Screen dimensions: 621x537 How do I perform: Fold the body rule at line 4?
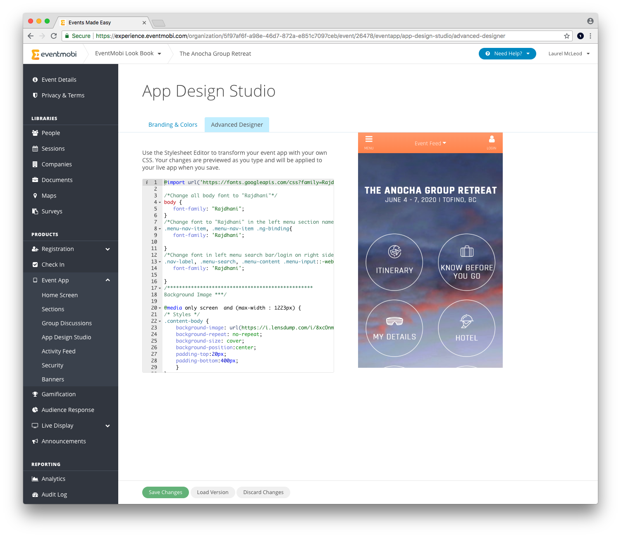160,202
